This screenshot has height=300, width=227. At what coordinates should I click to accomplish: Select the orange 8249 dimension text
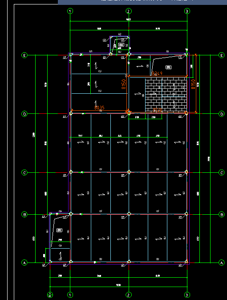pos(157,73)
